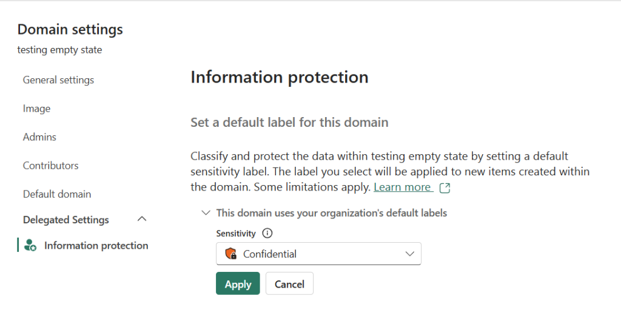Click the orange Confidential shield lock icon
The image size is (621, 321).
[230, 254]
